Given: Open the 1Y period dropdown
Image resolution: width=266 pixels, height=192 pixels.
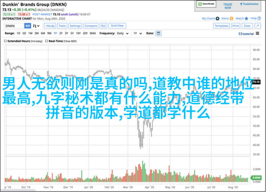Looking at the screenshot, I should (137, 33).
